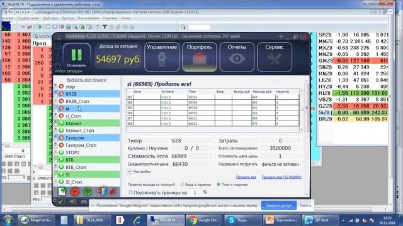
Task: Click the magnifier search icon in QUIK toolbar
Action: tap(183, 26)
